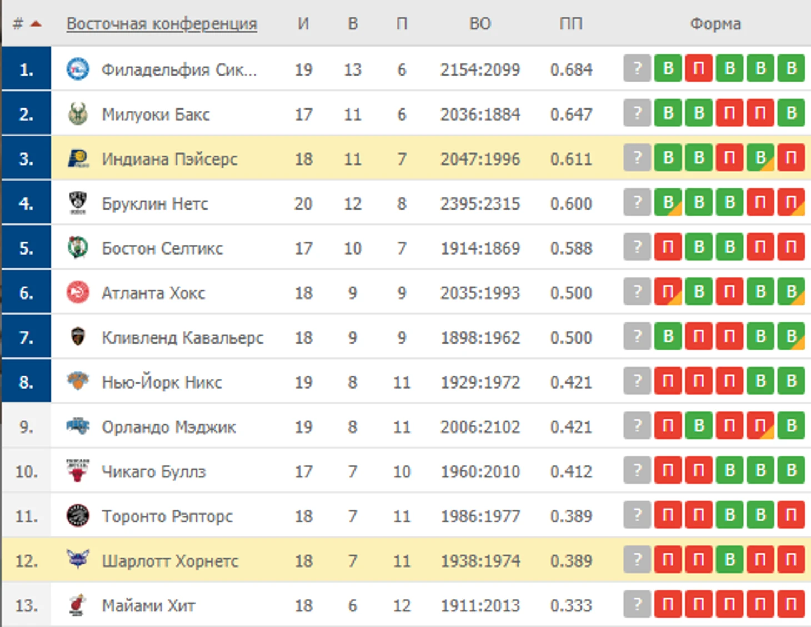Click the gray question mark for Майами Хит

click(x=637, y=604)
